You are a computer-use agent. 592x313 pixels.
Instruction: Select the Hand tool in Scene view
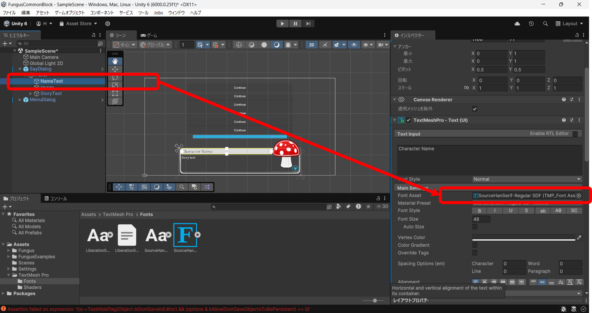click(x=115, y=61)
